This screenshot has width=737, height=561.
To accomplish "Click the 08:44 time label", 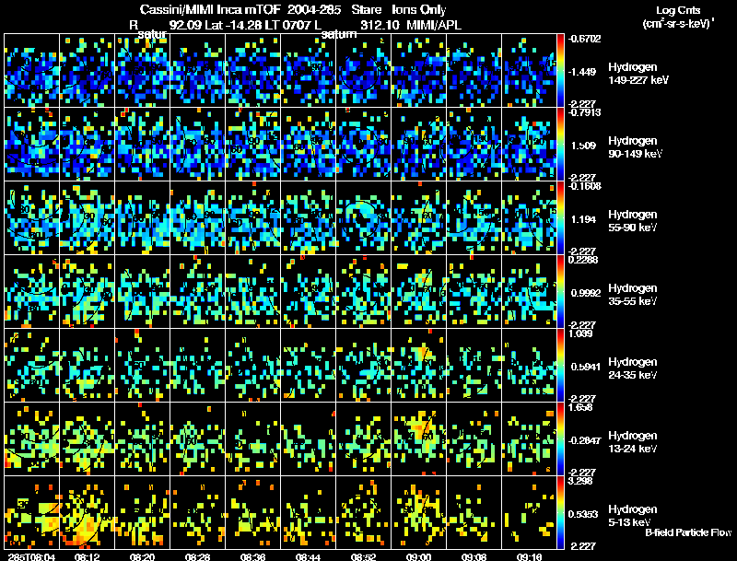I will tap(308, 556).
